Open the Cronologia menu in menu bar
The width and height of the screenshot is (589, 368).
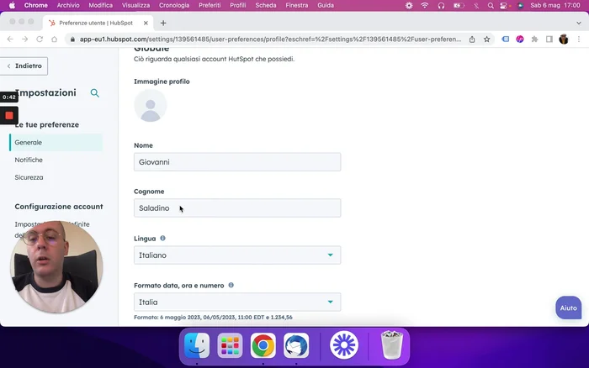(x=174, y=5)
